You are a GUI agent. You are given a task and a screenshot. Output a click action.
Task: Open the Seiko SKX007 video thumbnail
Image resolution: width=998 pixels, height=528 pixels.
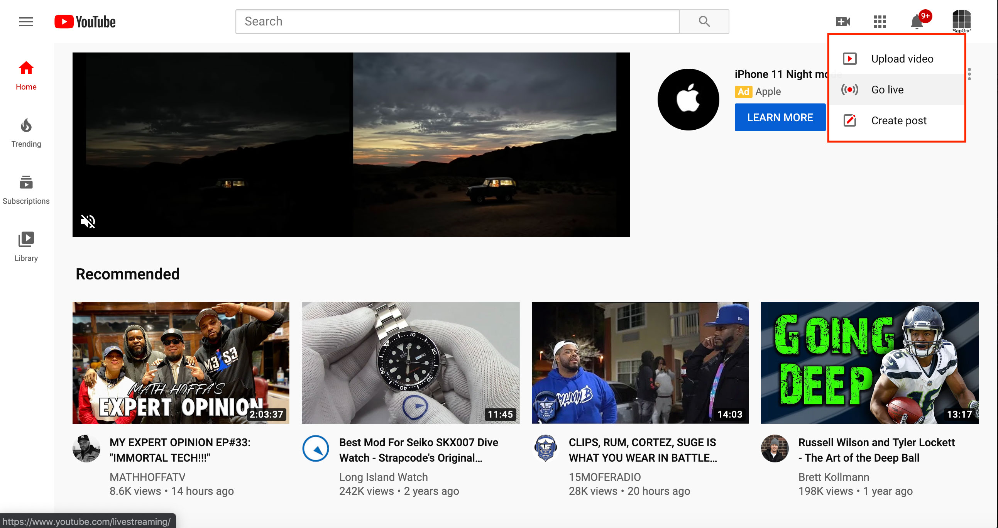[410, 362]
